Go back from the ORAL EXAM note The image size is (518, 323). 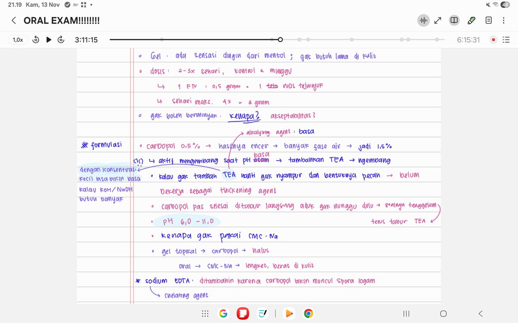pyautogui.click(x=14, y=20)
